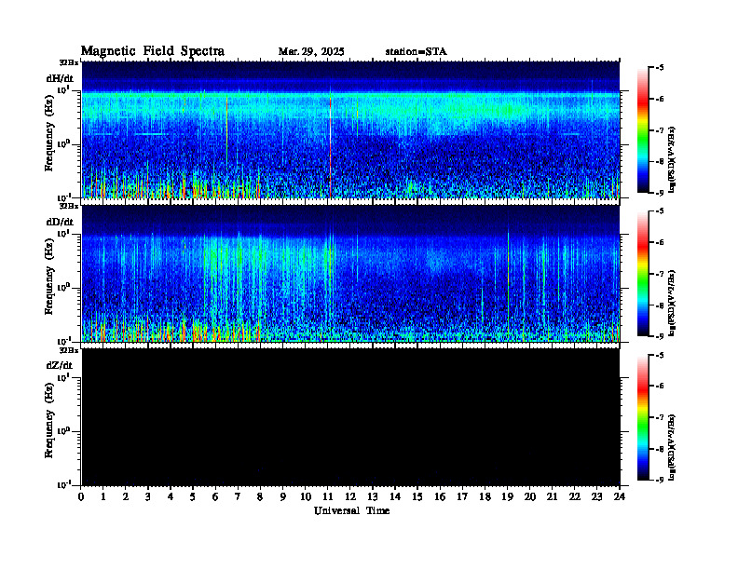
Task: Click hour tick label 4 on time axis
Action: click(x=171, y=497)
